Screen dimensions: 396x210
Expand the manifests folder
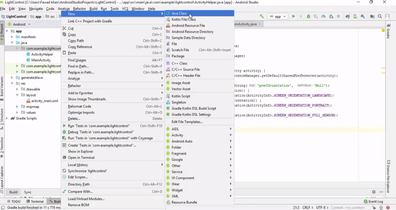(x=12, y=37)
